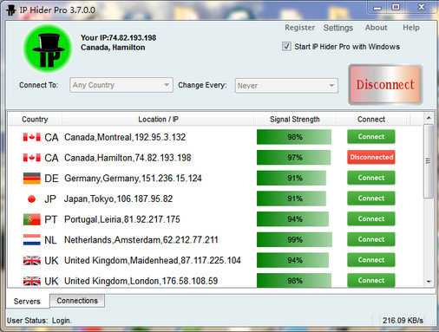Click the Japan flag icon for Tokyo
Image resolution: width=439 pixels, height=332 pixels.
pyautogui.click(x=32, y=199)
